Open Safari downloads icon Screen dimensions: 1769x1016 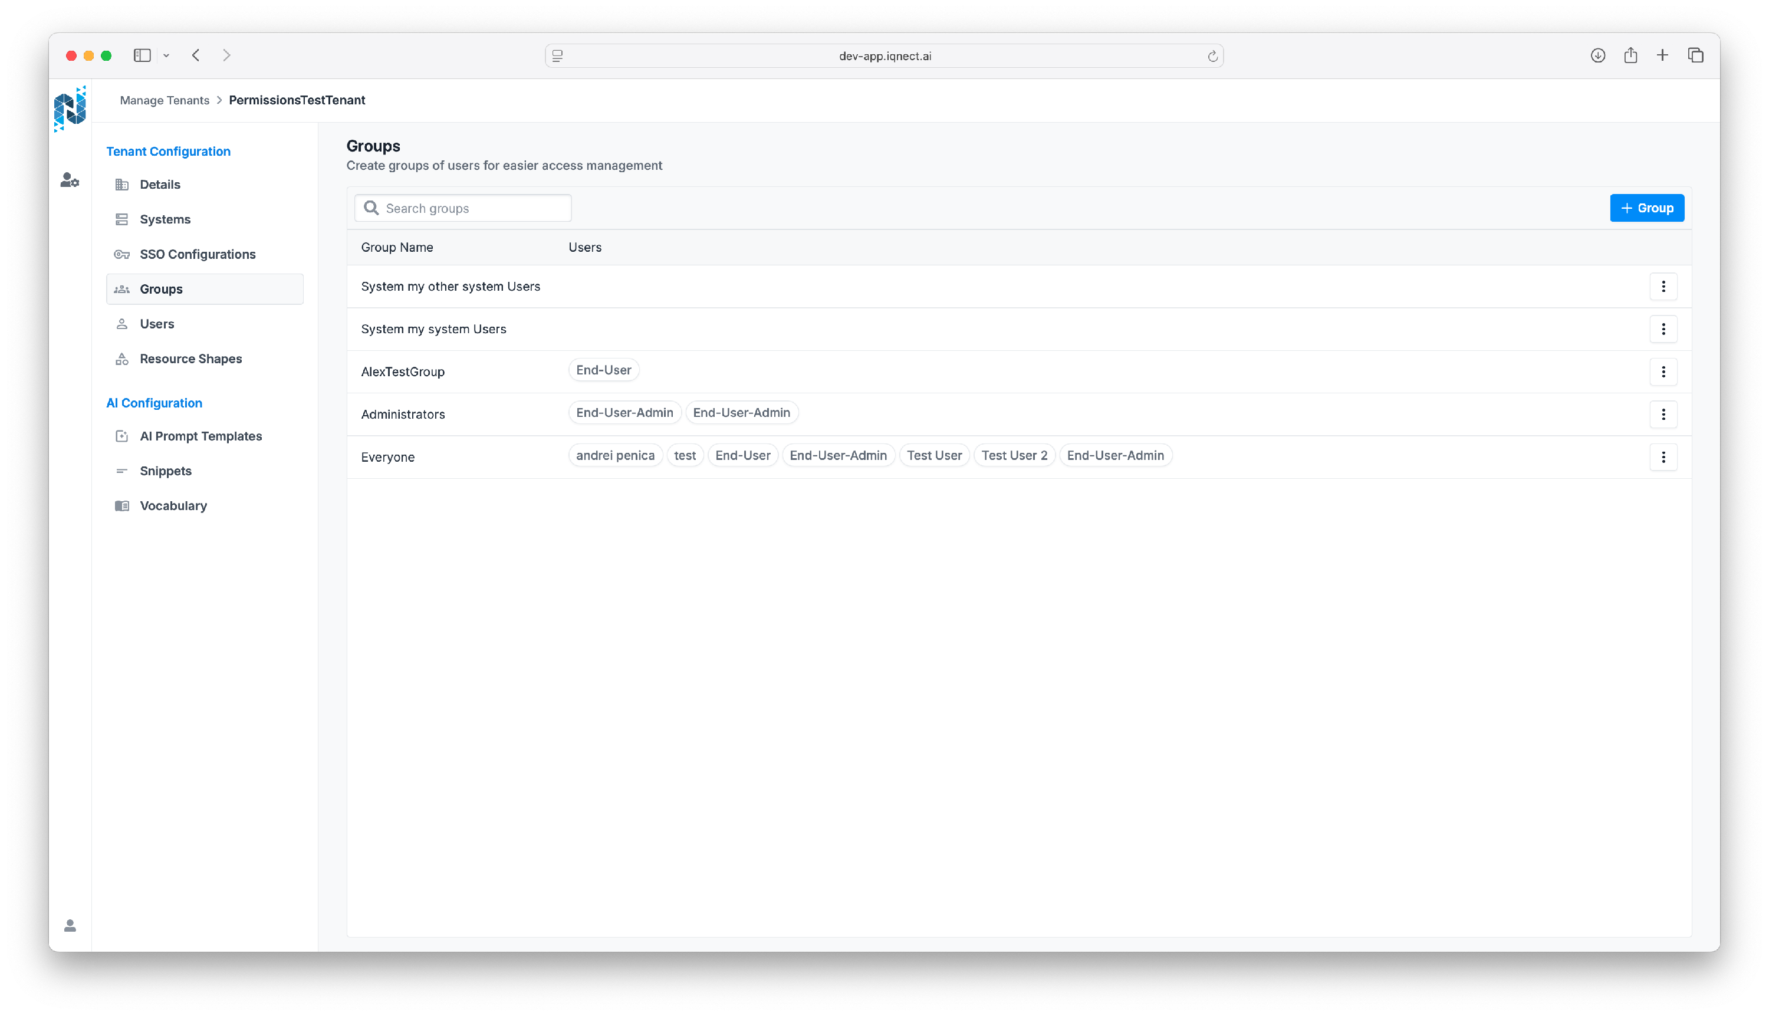click(1597, 55)
